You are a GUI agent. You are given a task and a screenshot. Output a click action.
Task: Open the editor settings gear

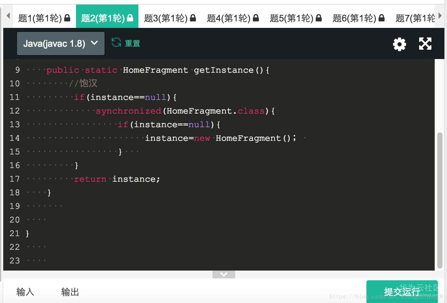coord(400,44)
